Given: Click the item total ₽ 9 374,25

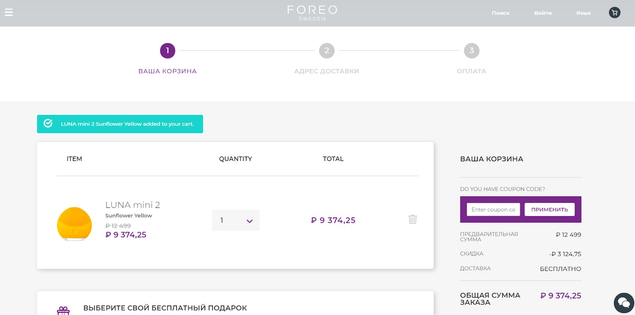Looking at the screenshot, I should (x=333, y=220).
